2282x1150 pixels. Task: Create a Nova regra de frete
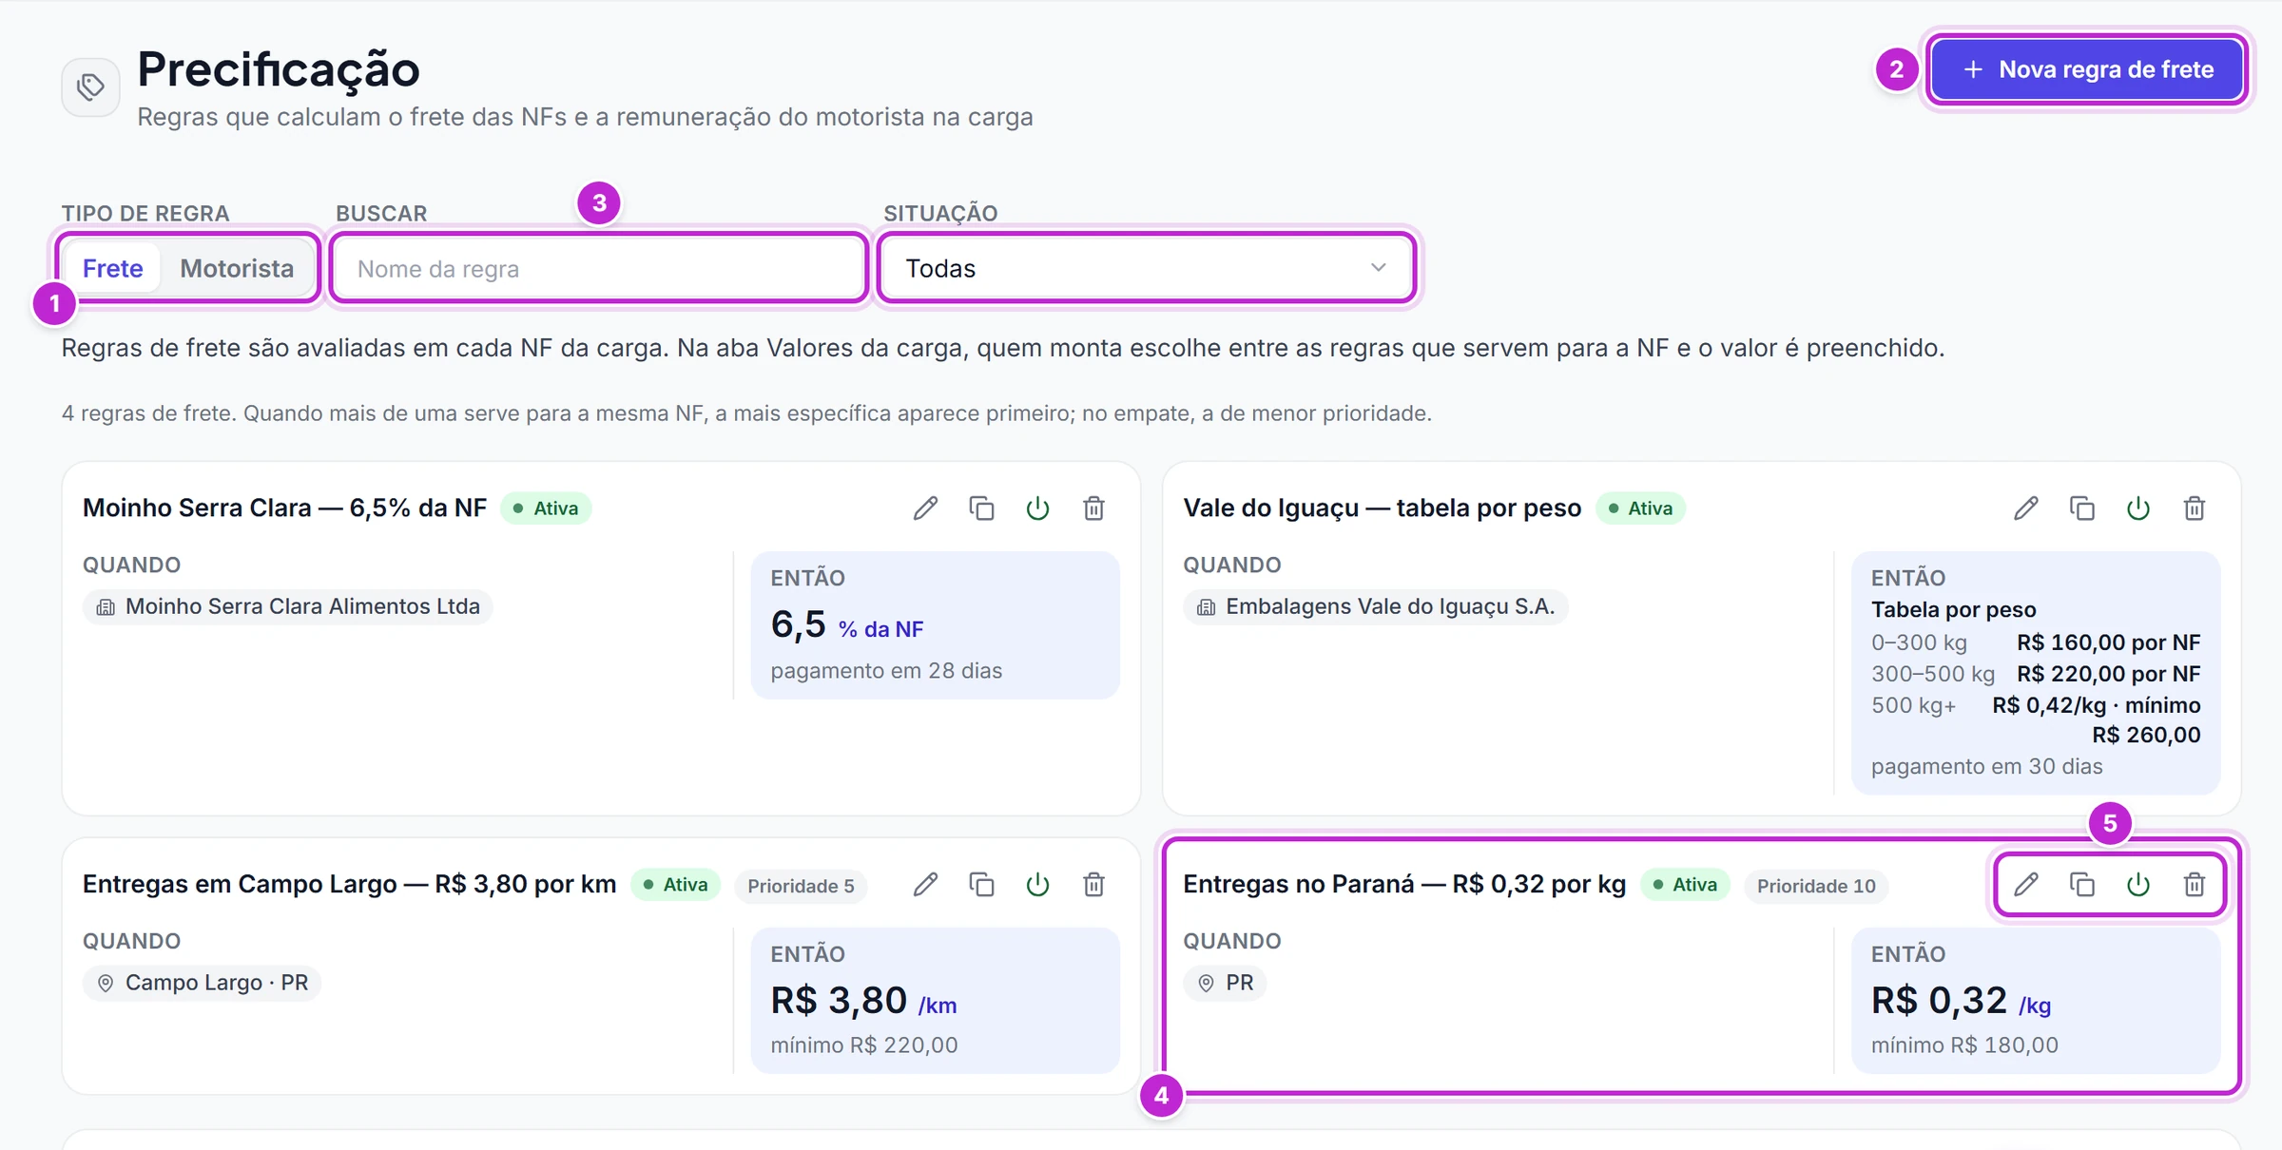click(x=2087, y=69)
